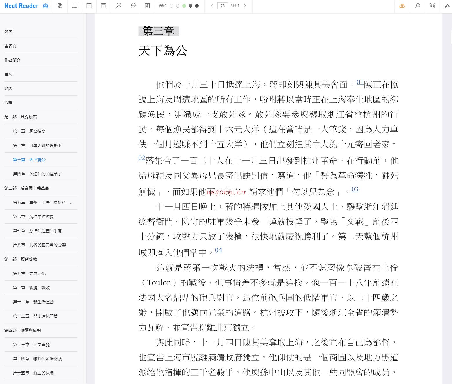Click the 第三章 chapter heading in the page
This screenshot has width=452, height=384.
tap(159, 31)
